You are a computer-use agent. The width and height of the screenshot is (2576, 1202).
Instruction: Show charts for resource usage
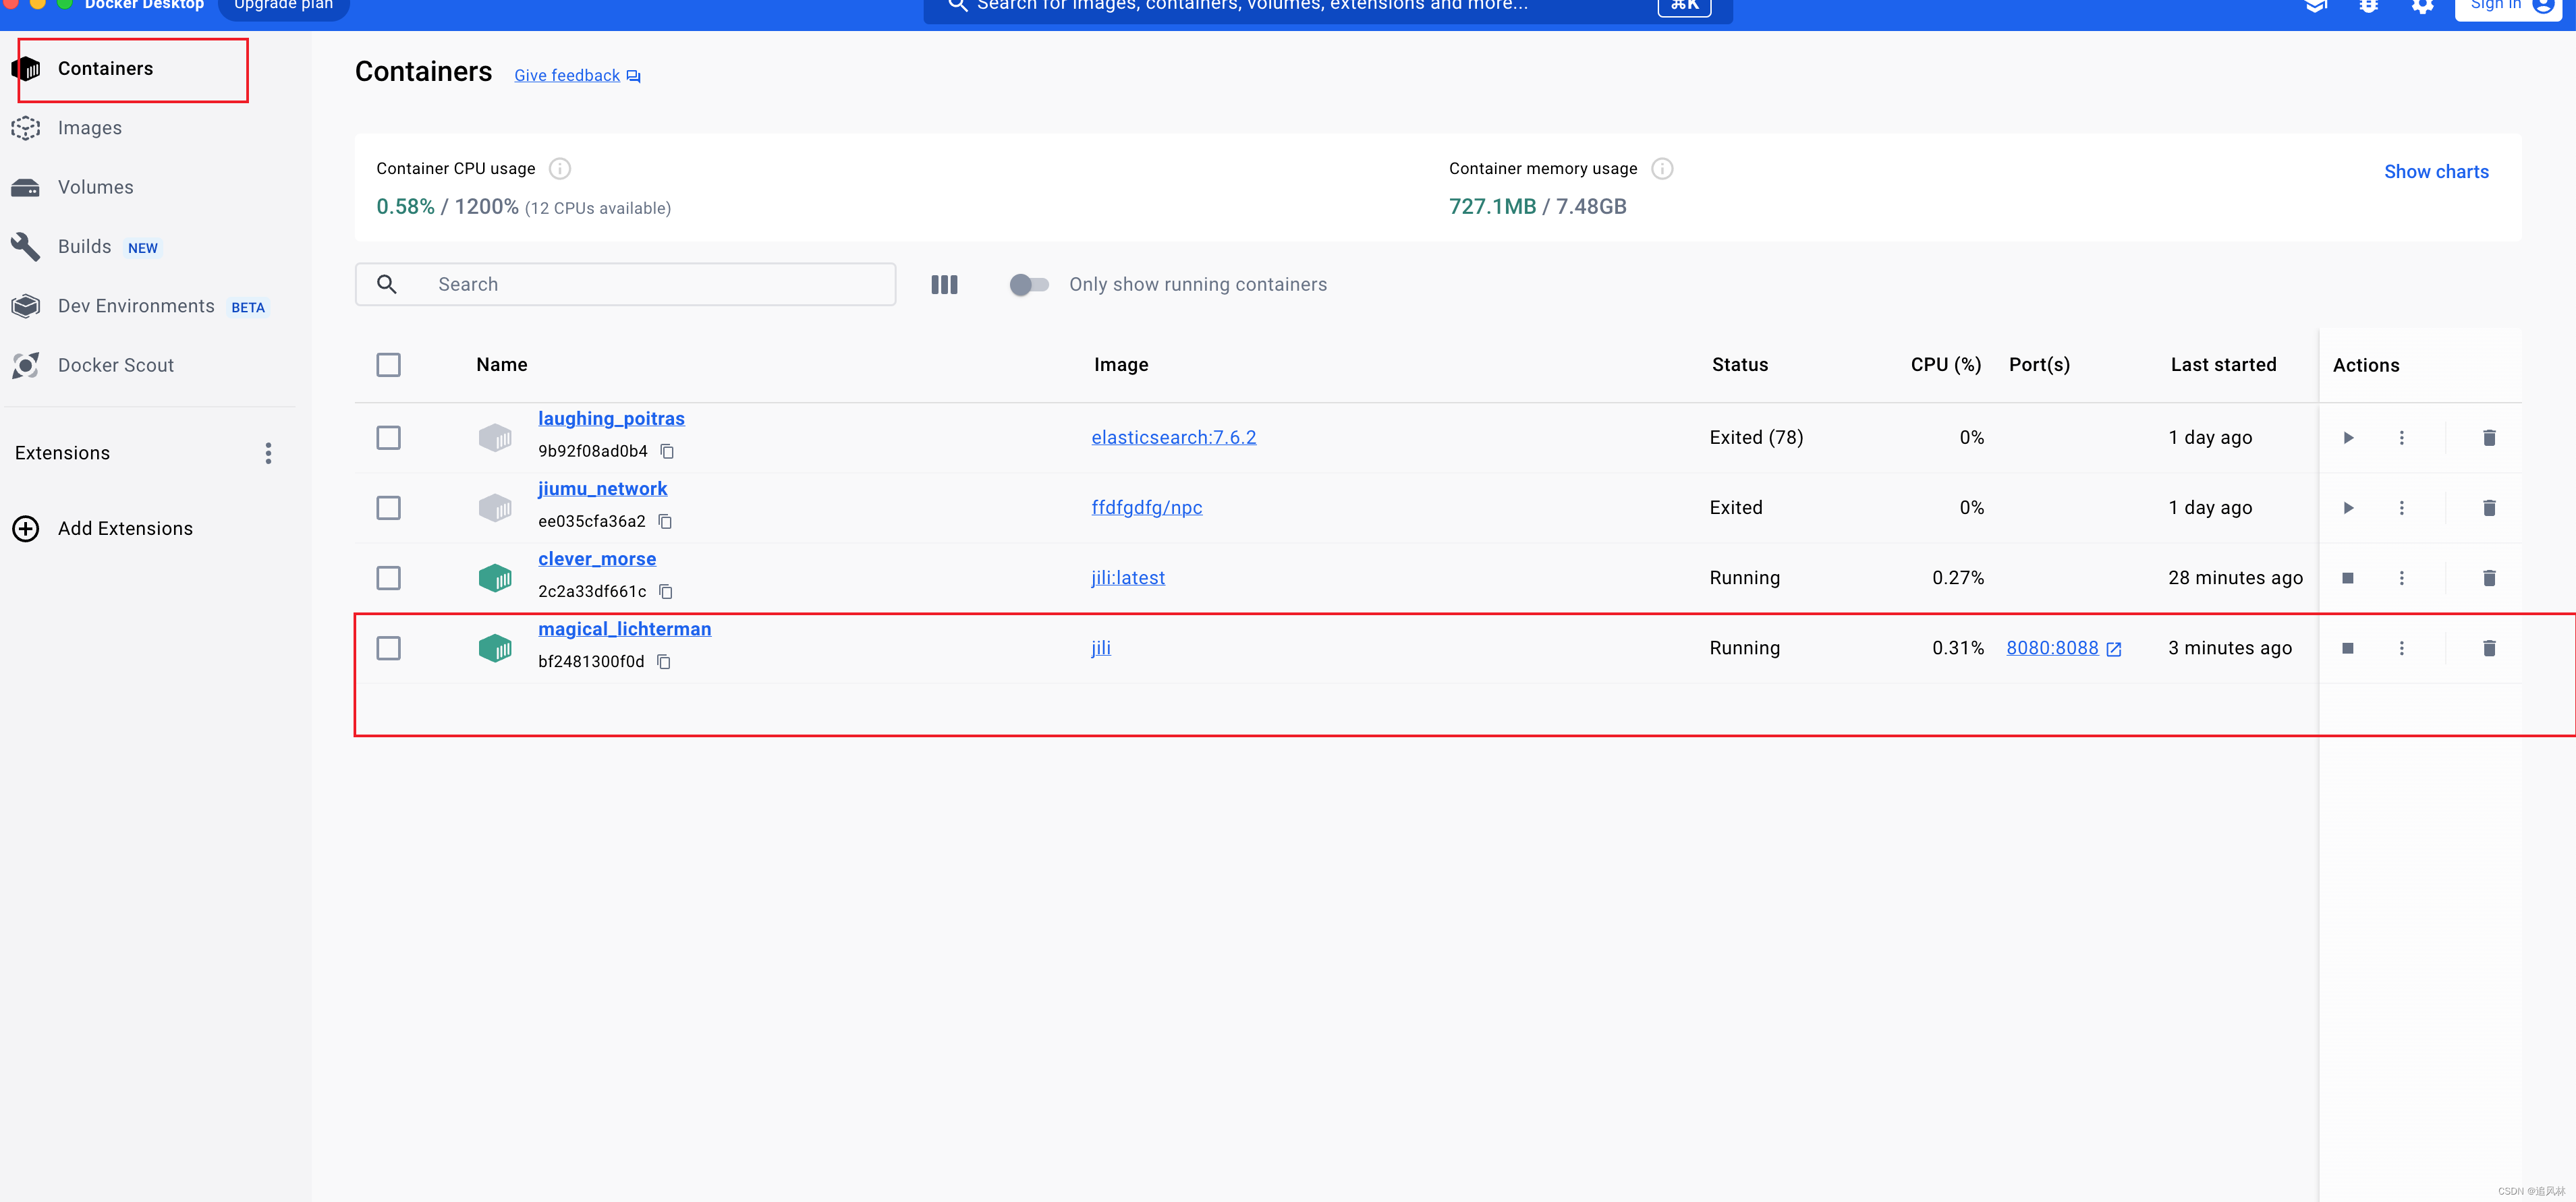[2436, 172]
